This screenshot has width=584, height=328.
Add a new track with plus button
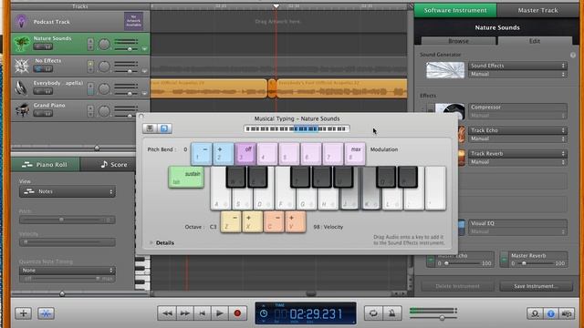tap(23, 313)
